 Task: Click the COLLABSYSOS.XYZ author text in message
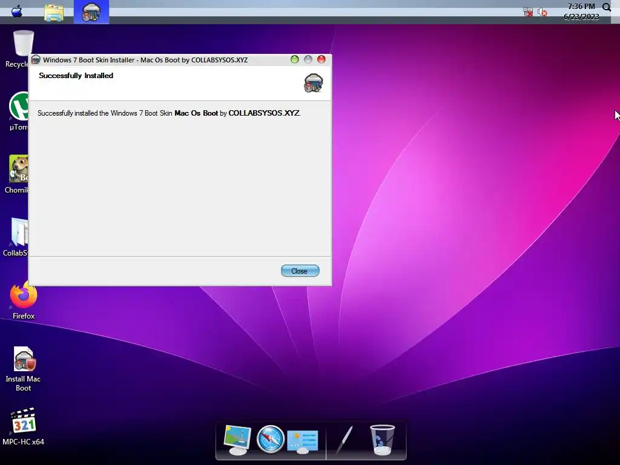pos(264,113)
